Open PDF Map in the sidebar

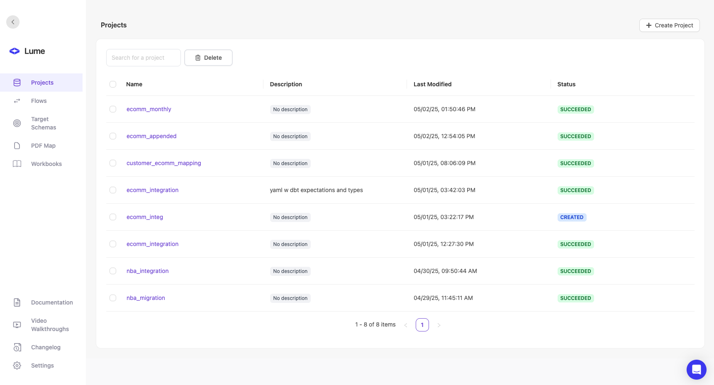[x=41, y=146]
